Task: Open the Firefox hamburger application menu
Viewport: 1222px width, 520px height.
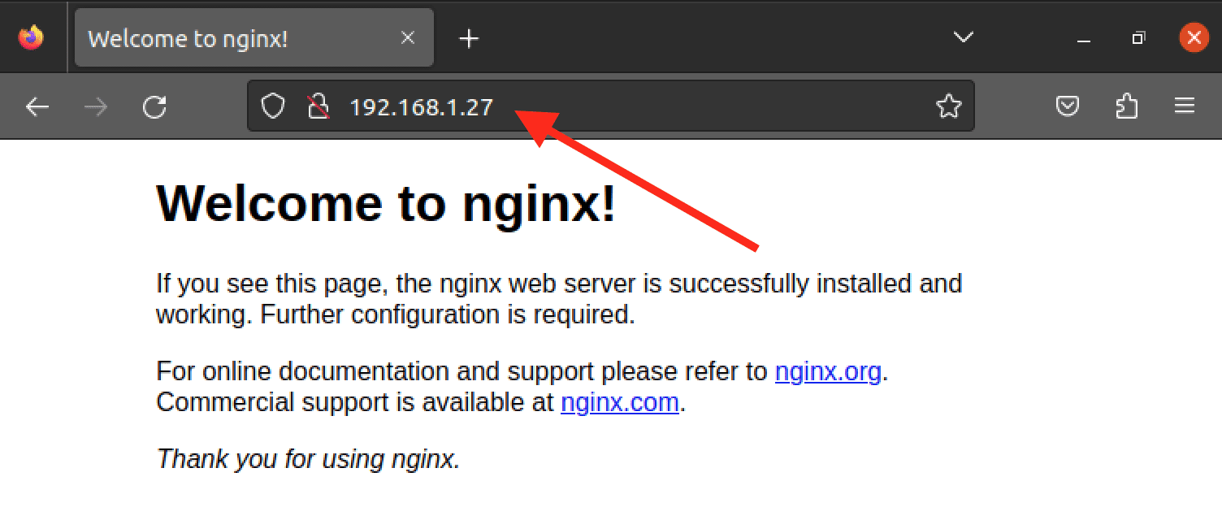Action: click(1185, 106)
